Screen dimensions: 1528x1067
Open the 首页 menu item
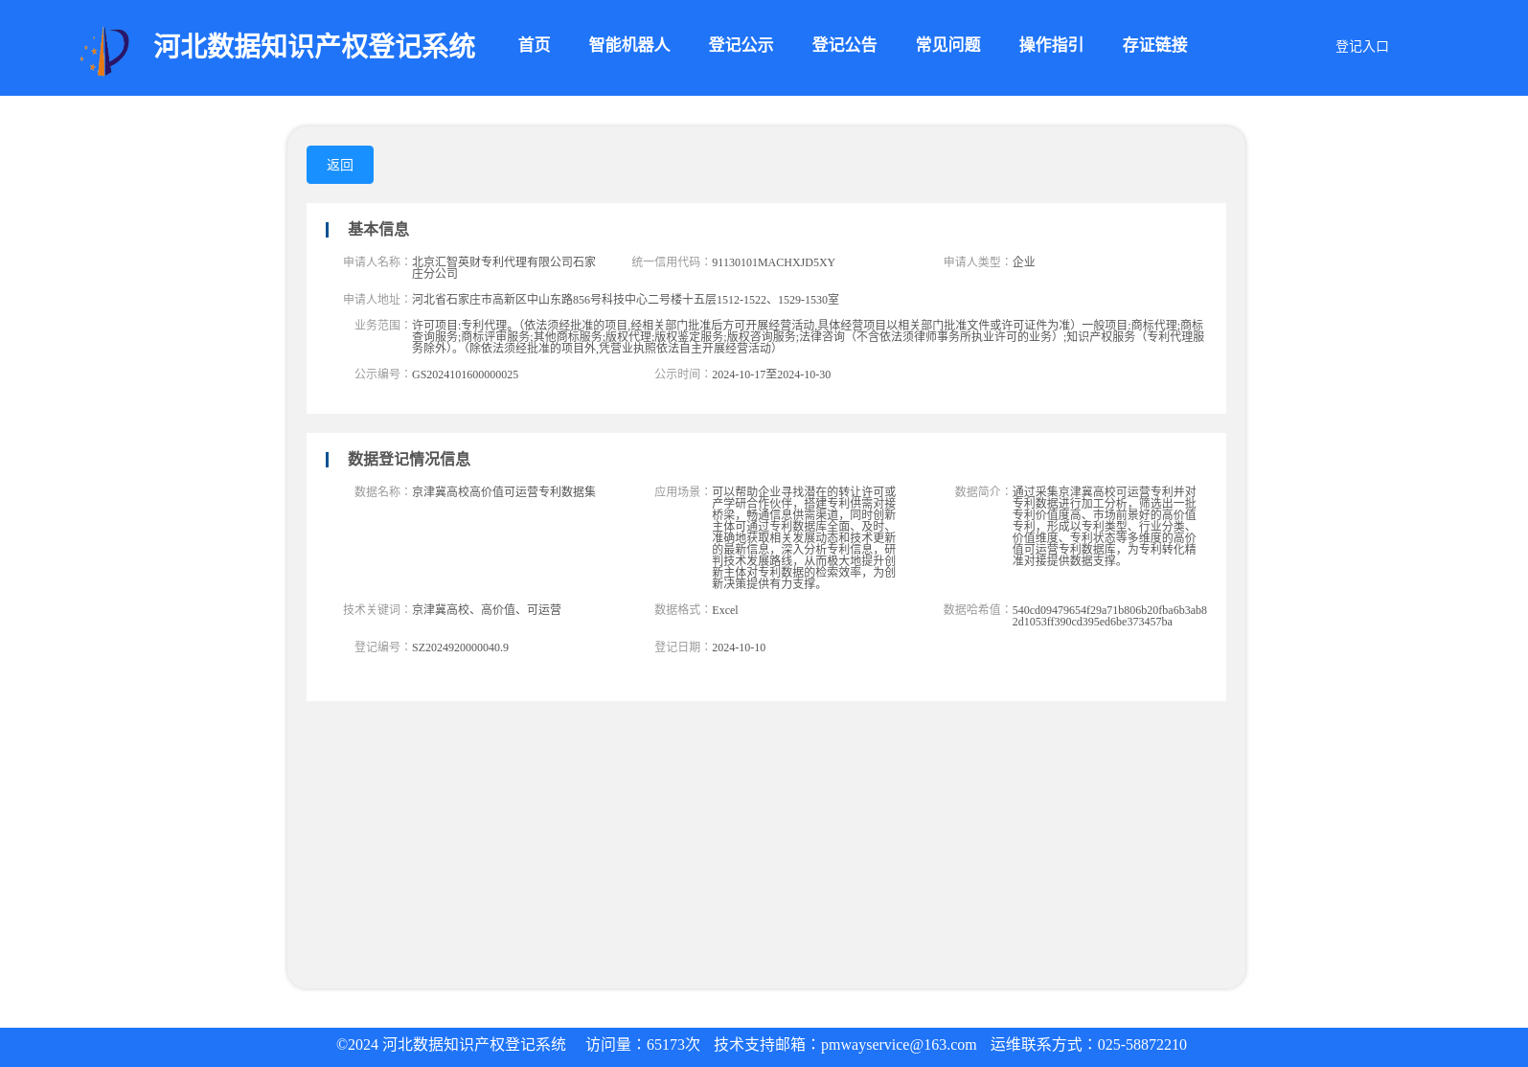534,45
